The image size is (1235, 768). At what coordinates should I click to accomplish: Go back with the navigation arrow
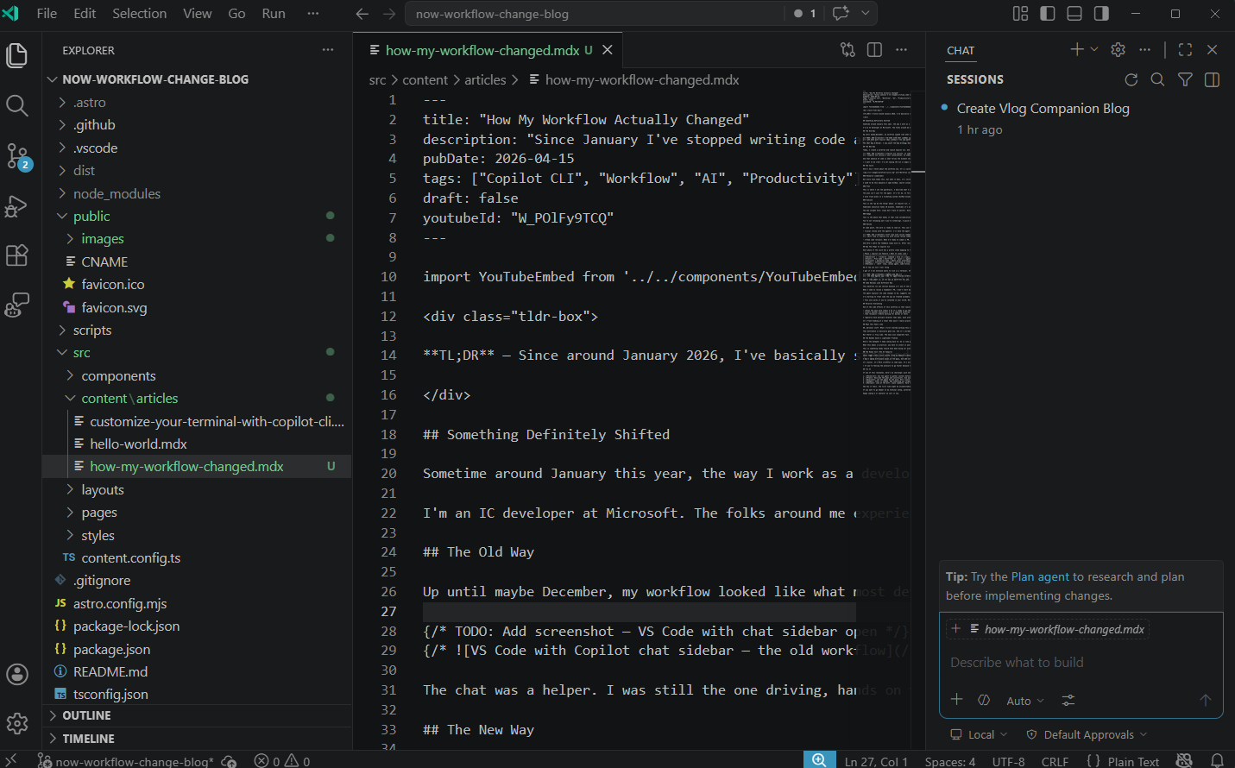362,14
